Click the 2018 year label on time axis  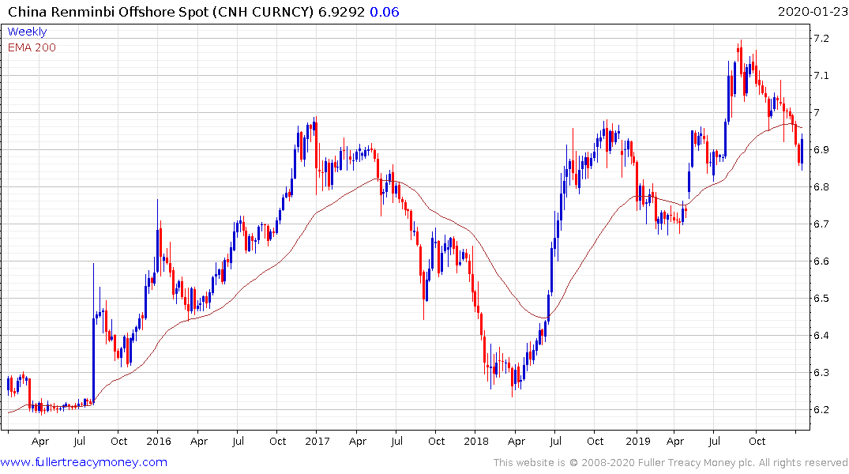(476, 441)
